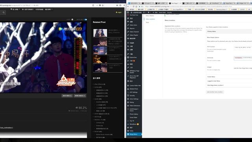Open YouTube Free in WordPress sidebar
The height and width of the screenshot is (142, 252).
coord(134,15)
